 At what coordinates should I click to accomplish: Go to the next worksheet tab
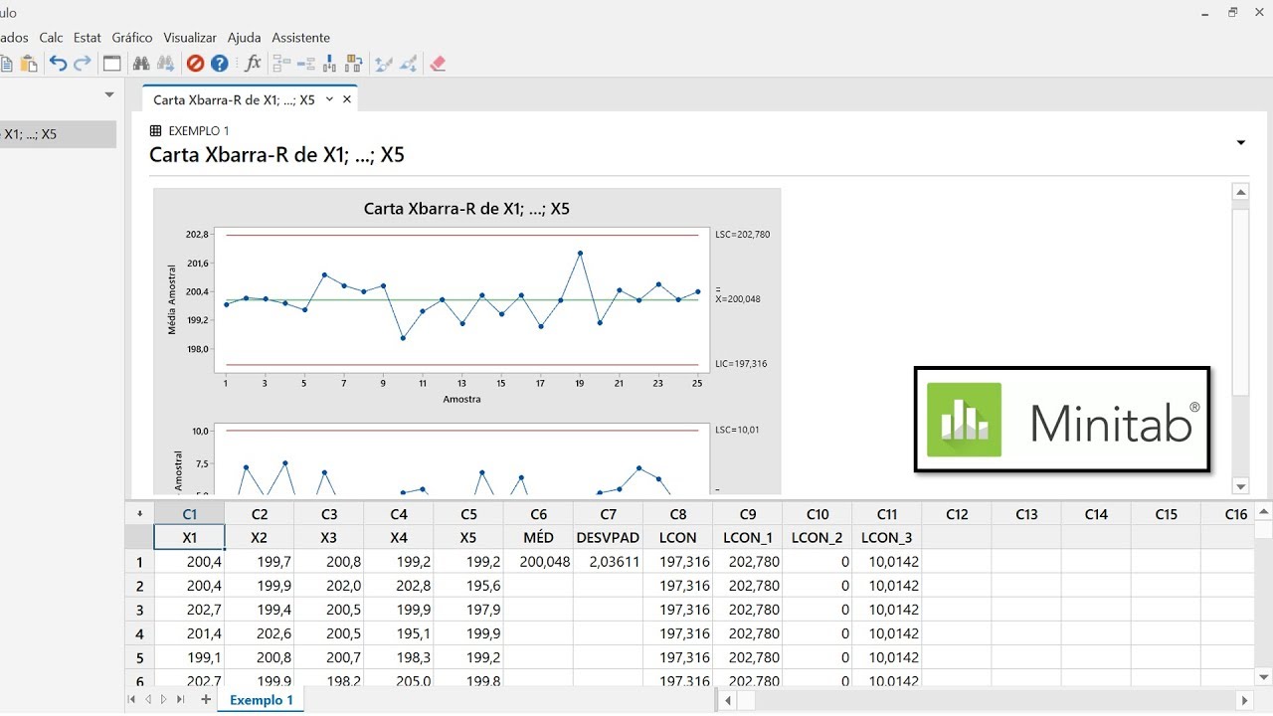pyautogui.click(x=164, y=699)
